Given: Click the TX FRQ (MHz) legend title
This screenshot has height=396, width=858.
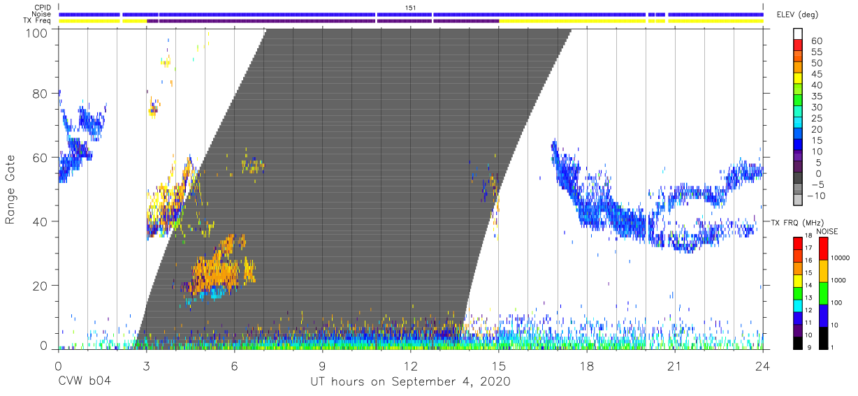Looking at the screenshot, I should [797, 222].
